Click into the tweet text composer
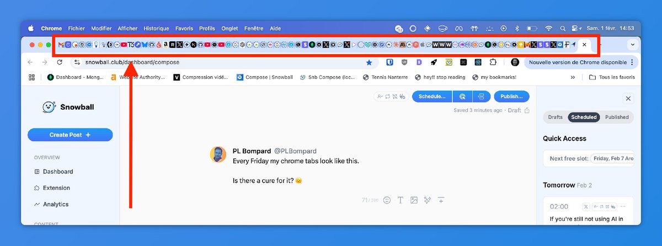 tap(296, 170)
